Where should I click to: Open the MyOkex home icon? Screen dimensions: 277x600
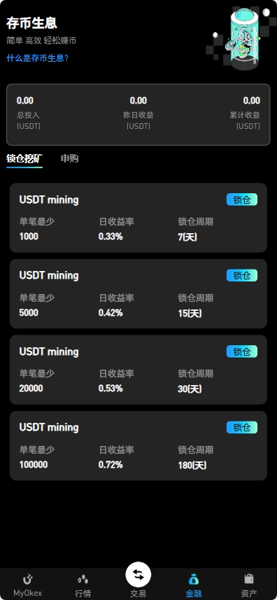point(27,580)
